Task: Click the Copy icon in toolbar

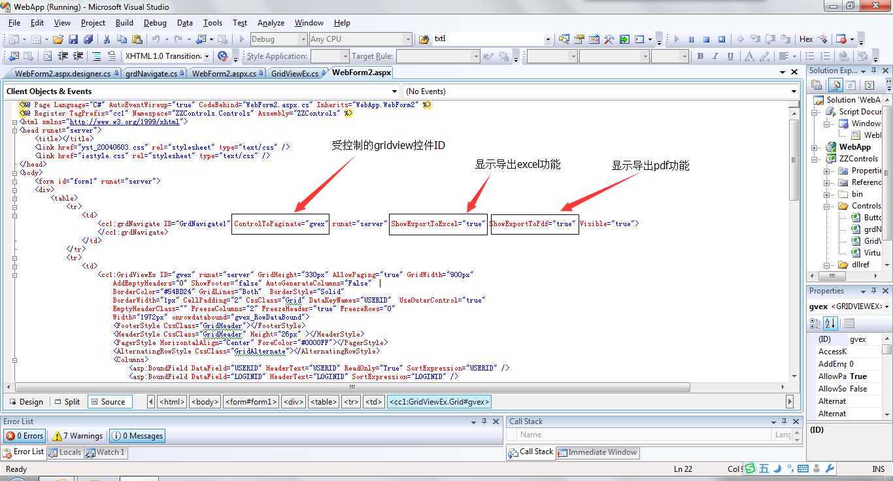Action: click(x=122, y=39)
